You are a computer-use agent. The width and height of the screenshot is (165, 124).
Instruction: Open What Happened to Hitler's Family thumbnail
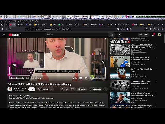tap(120, 86)
